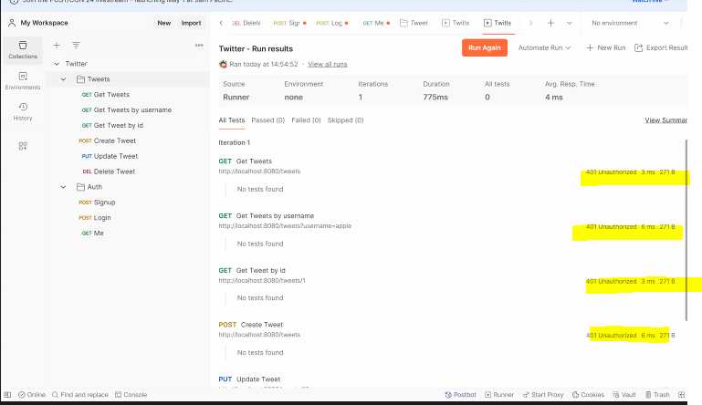Select the Skipped (0) filter tab

(345, 120)
